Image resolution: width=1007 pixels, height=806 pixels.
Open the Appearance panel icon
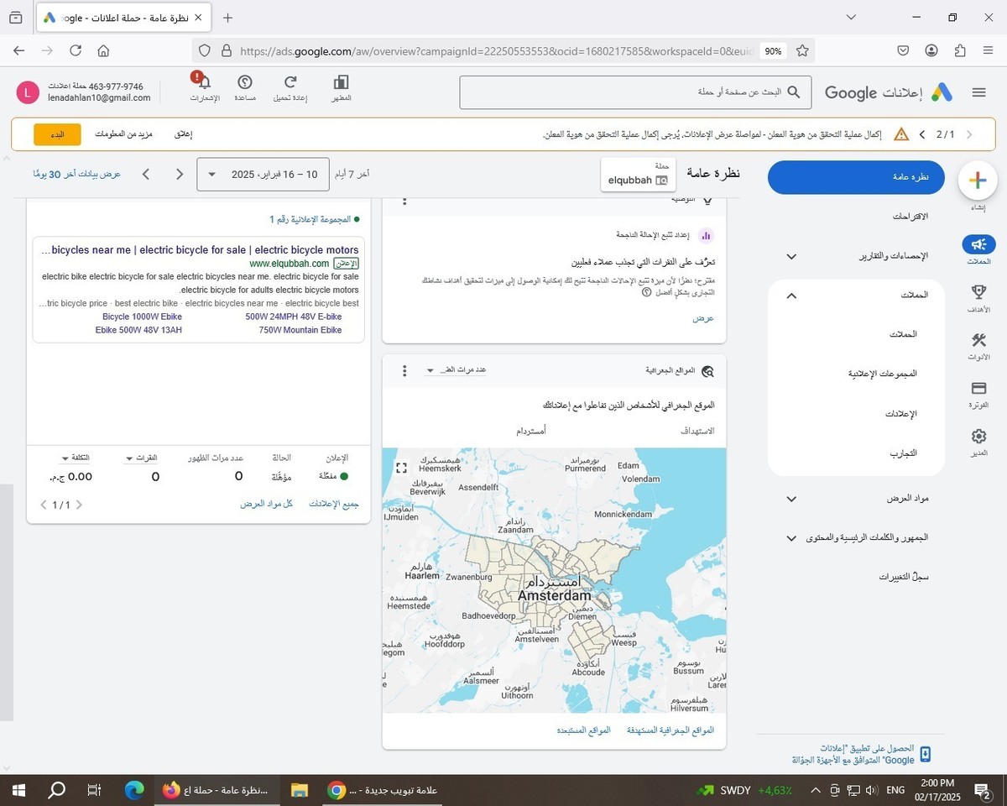point(341,82)
